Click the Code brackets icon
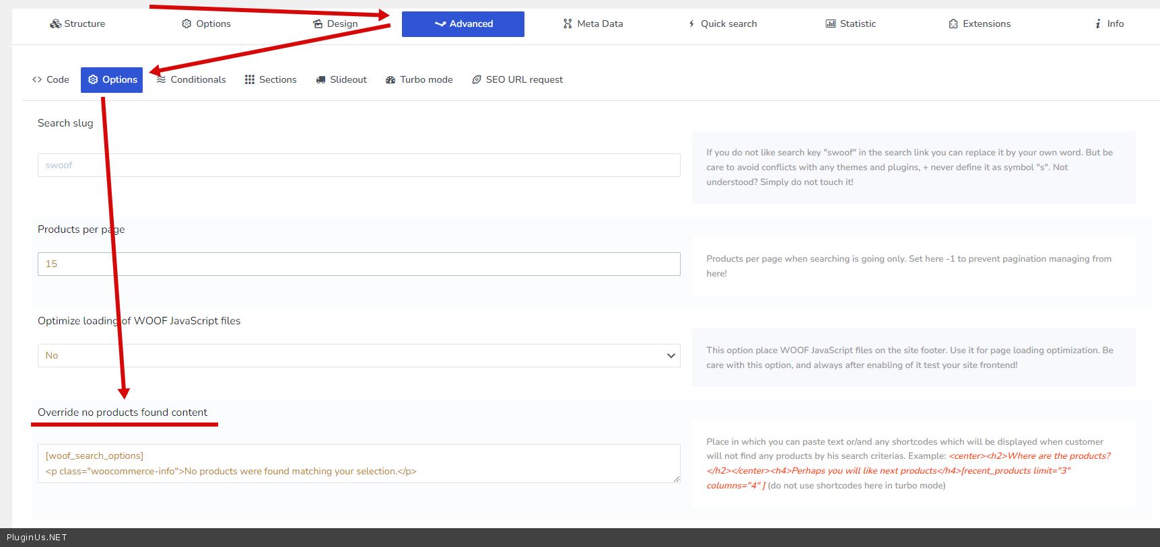This screenshot has width=1160, height=547. point(37,80)
